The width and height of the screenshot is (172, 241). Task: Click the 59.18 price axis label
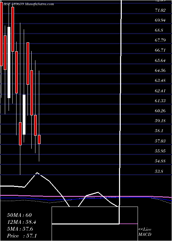[160, 121]
